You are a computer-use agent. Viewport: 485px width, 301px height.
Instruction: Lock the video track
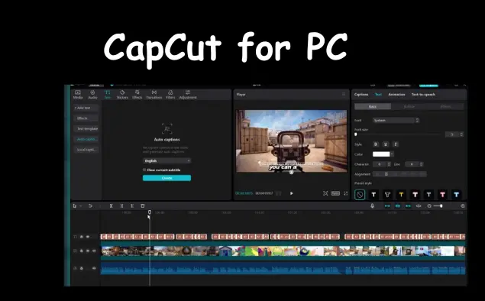pos(82,251)
